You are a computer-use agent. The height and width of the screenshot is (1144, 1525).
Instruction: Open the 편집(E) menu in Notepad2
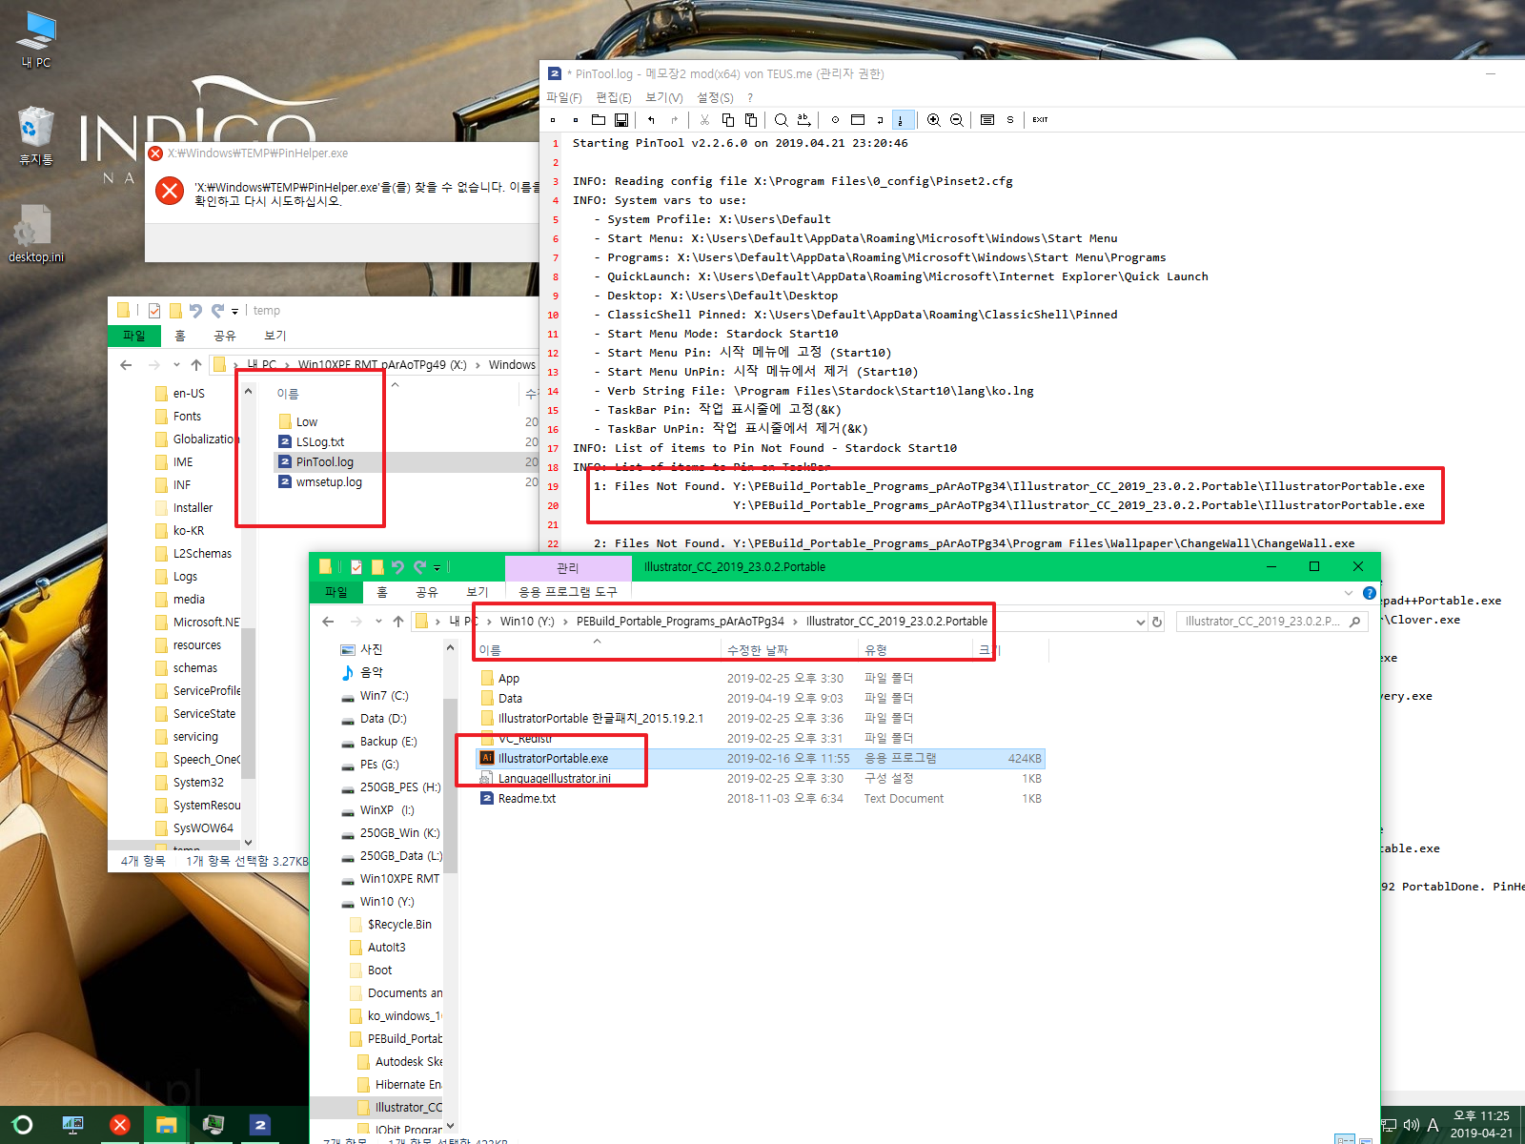pos(614,98)
